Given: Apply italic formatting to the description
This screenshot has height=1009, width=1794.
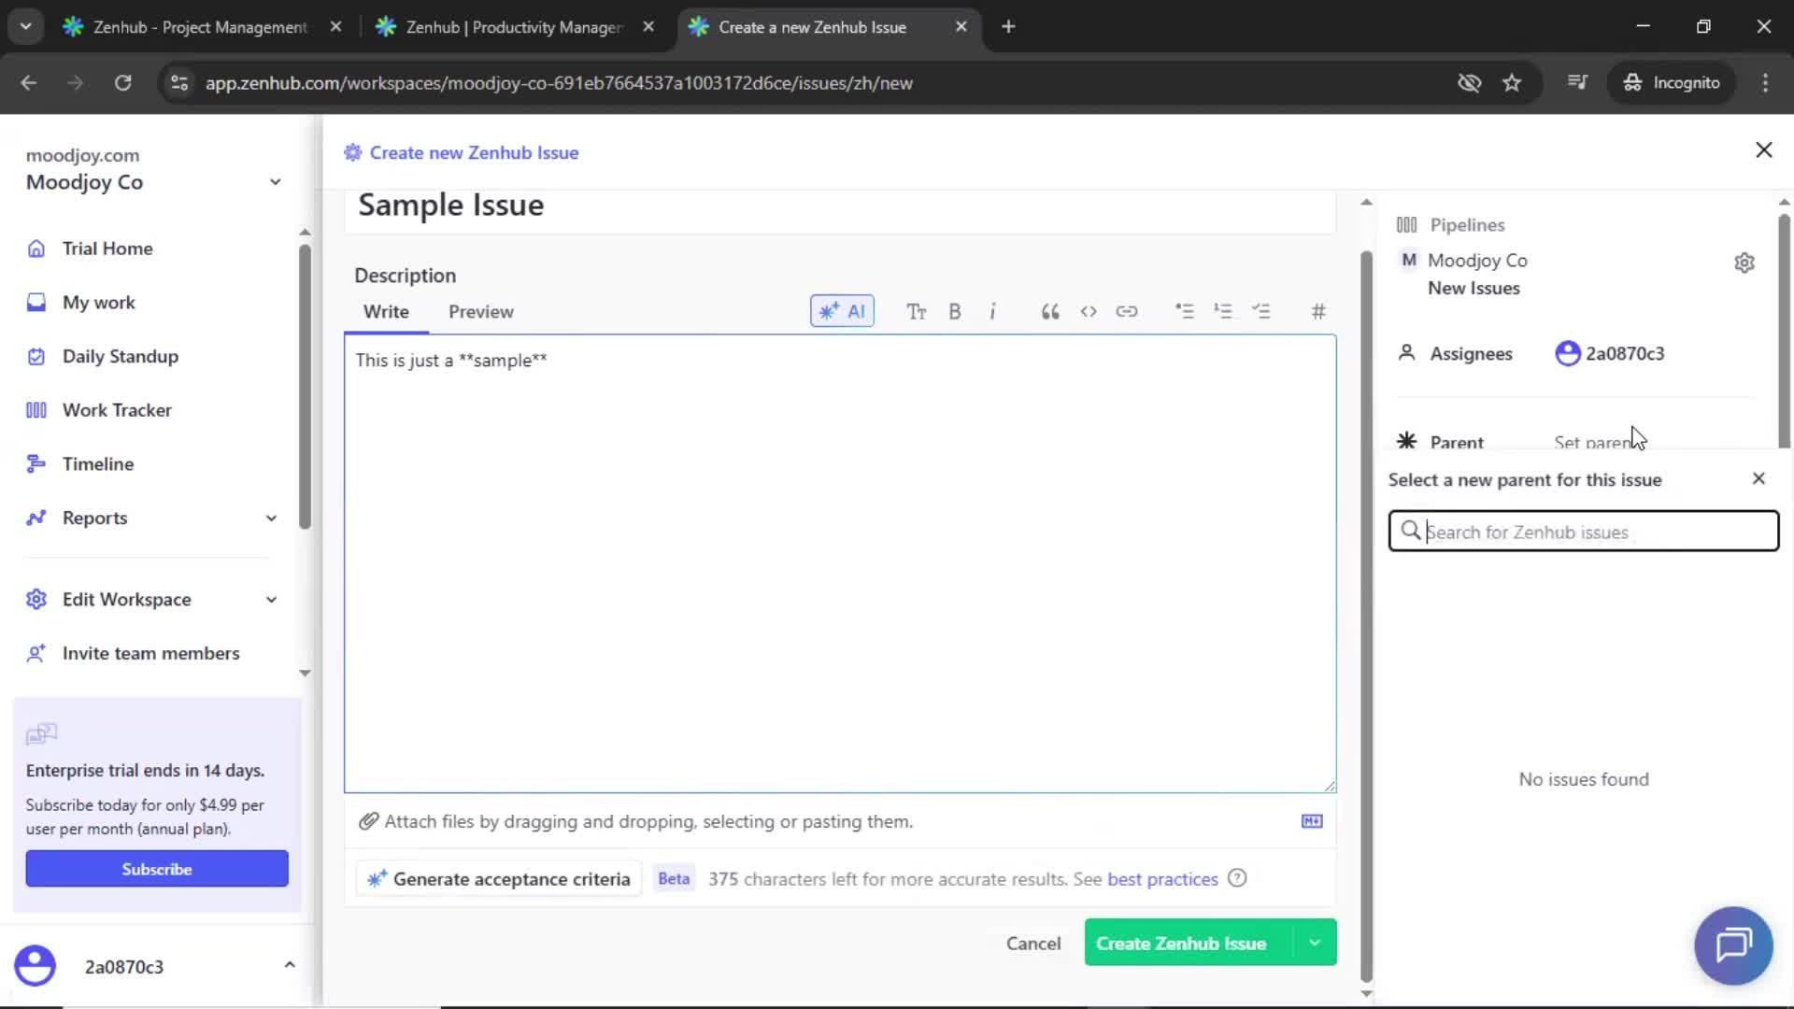Looking at the screenshot, I should tap(992, 311).
